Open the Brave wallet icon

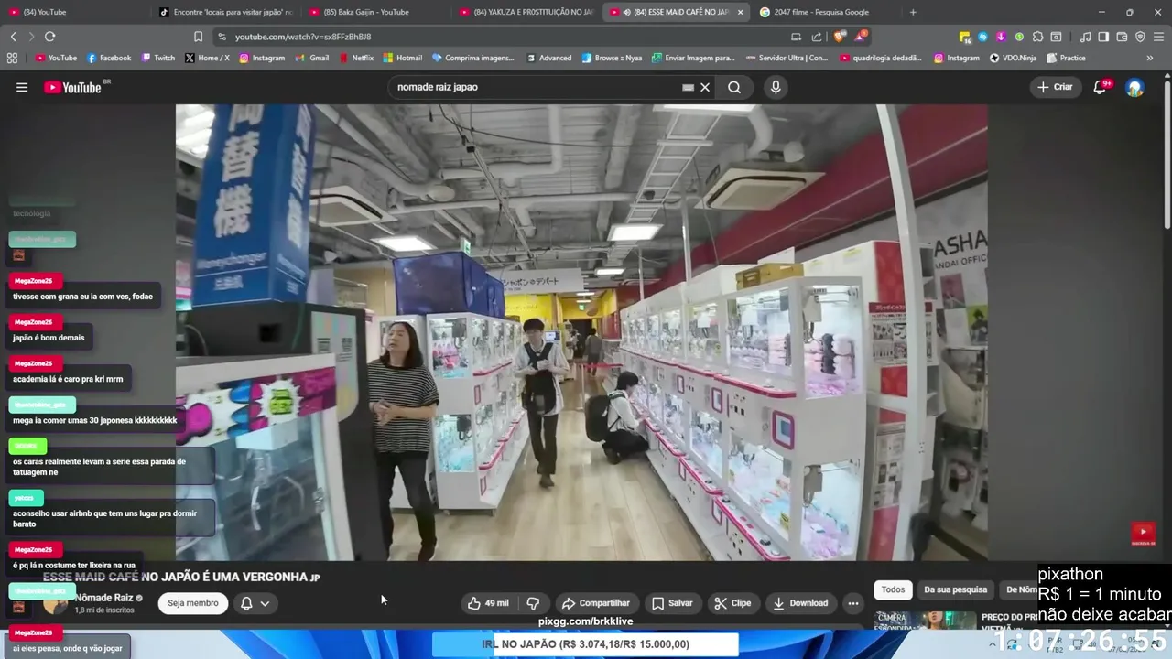[1122, 37]
